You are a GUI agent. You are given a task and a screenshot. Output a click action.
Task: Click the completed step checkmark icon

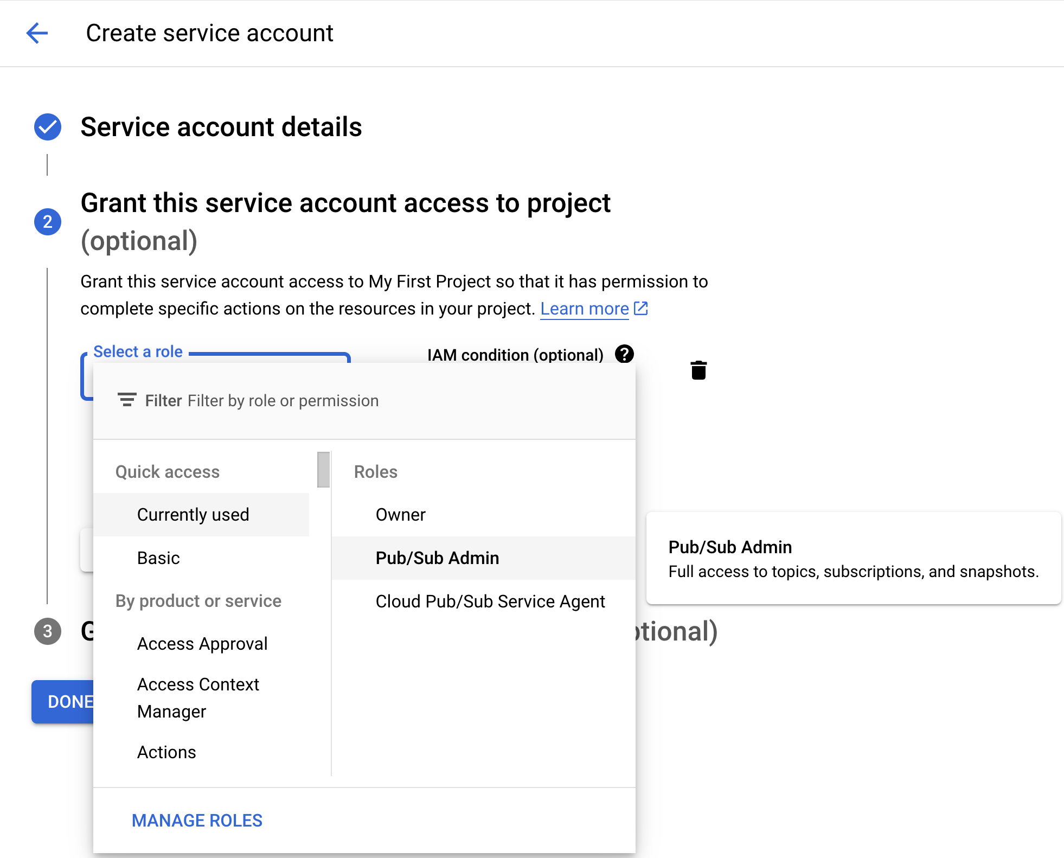(48, 127)
